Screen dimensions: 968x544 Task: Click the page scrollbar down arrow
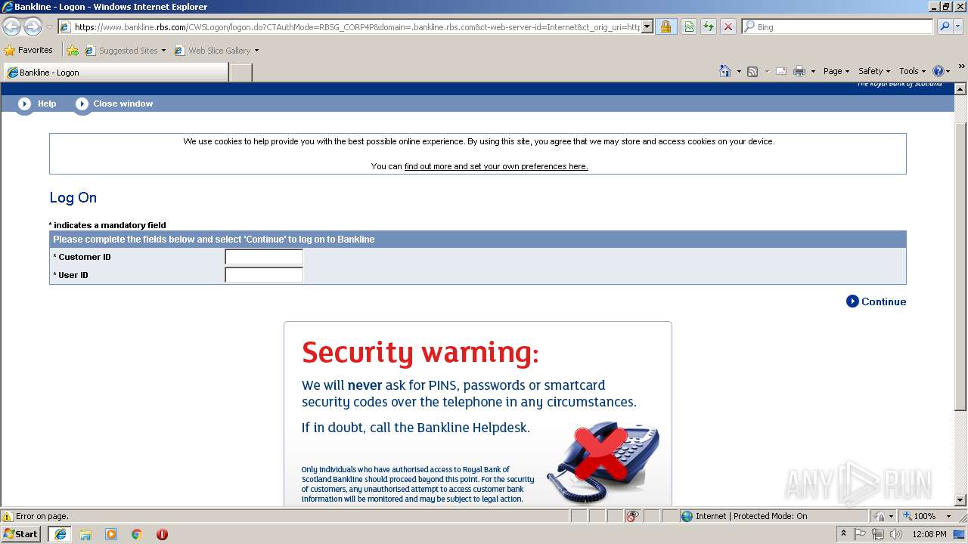click(x=960, y=500)
